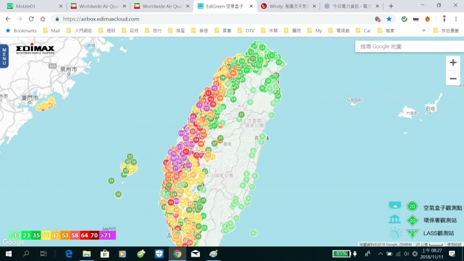Viewport: 464px width, 261px height.
Task: Click the 環保署觀測站 legend label
Action: coord(440,220)
